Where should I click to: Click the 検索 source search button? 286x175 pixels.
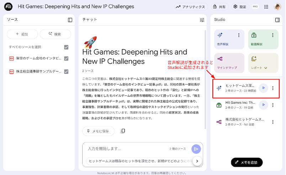55,34
